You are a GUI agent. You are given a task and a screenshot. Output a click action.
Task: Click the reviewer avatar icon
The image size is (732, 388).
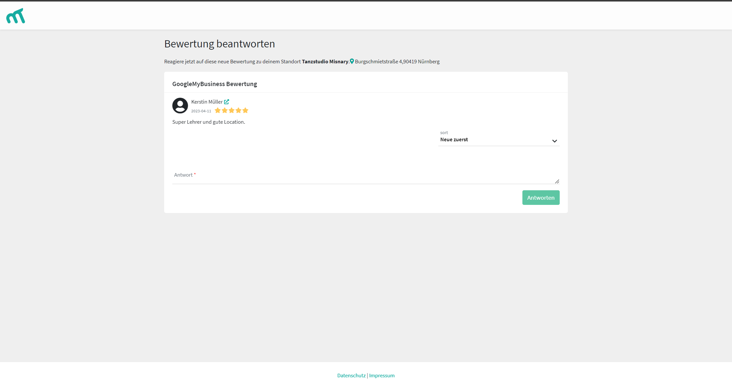click(180, 106)
